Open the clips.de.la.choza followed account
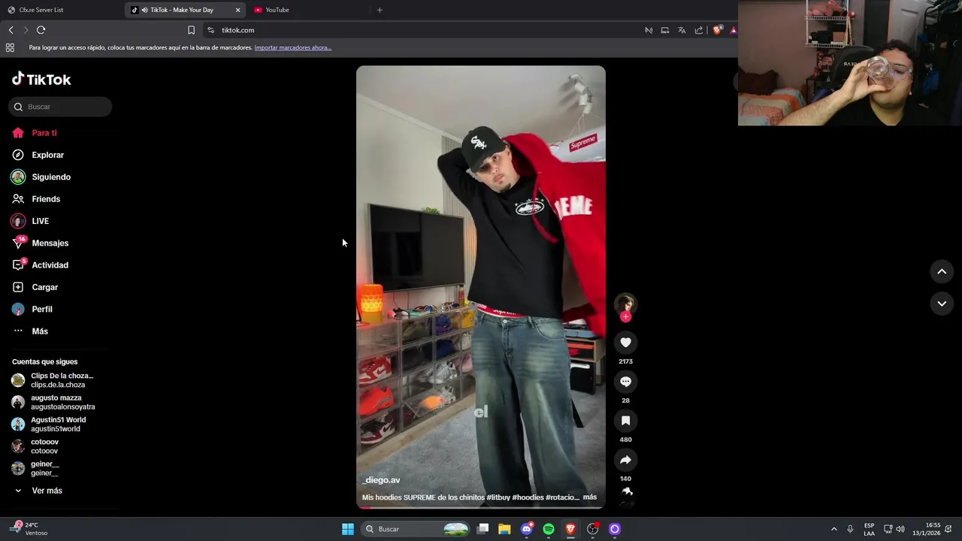This screenshot has width=962, height=541. pyautogui.click(x=53, y=380)
